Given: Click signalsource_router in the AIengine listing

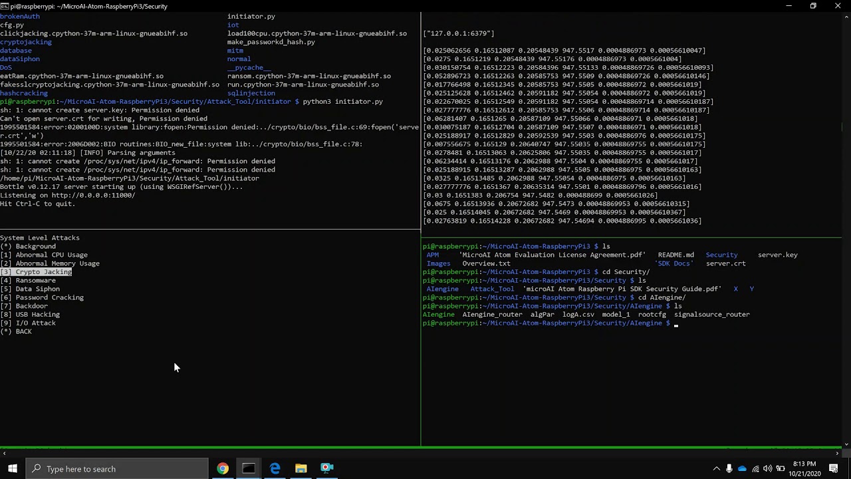Looking at the screenshot, I should 712,315.
